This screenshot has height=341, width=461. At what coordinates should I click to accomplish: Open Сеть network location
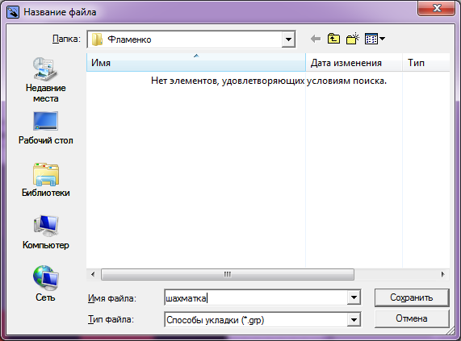(x=45, y=284)
